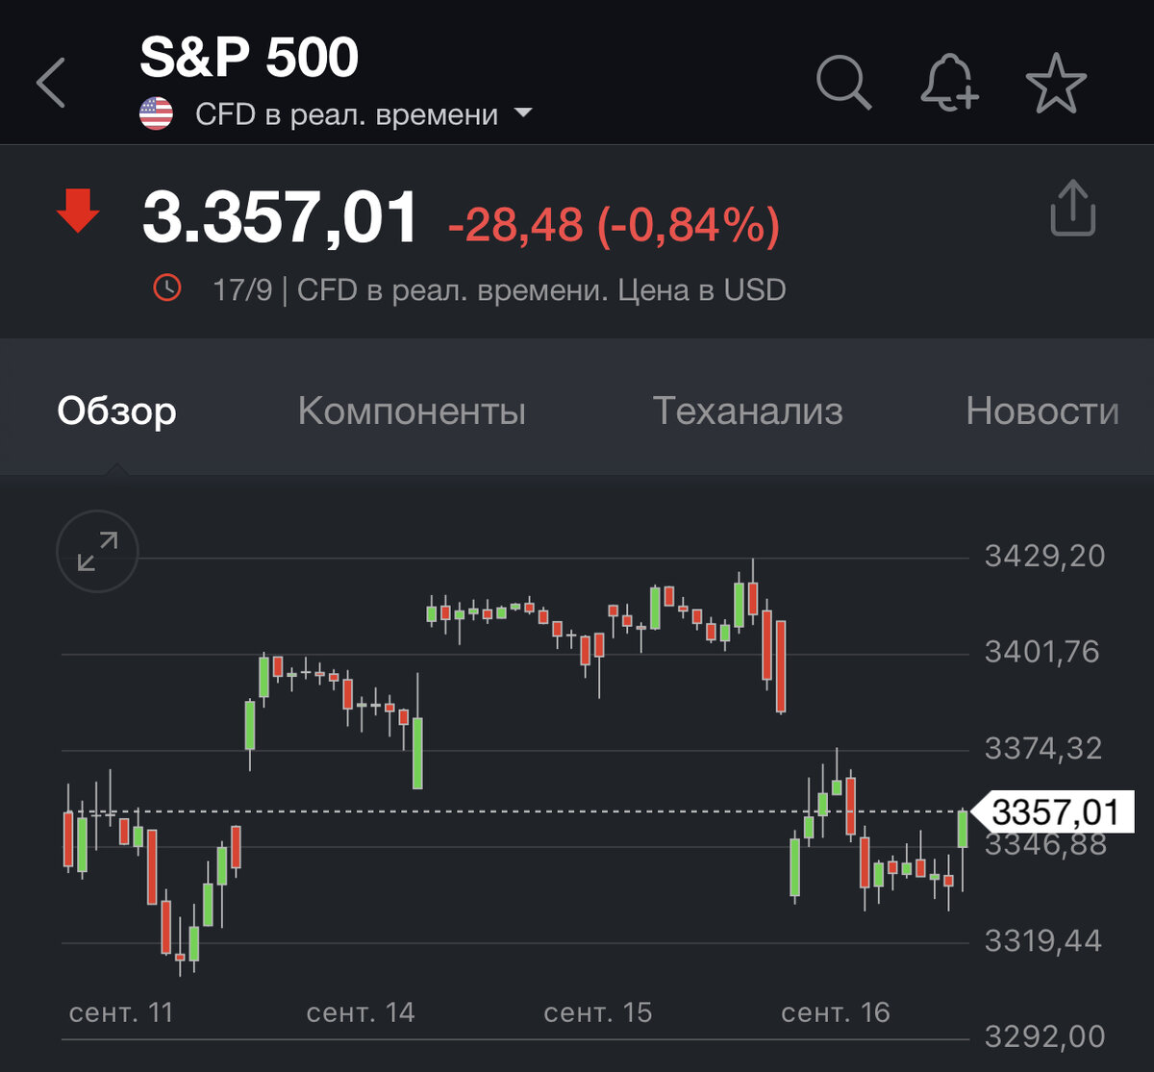The width and height of the screenshot is (1154, 1072).
Task: Tap the 'CFD в реал. времени' selector label
Action: point(346,114)
